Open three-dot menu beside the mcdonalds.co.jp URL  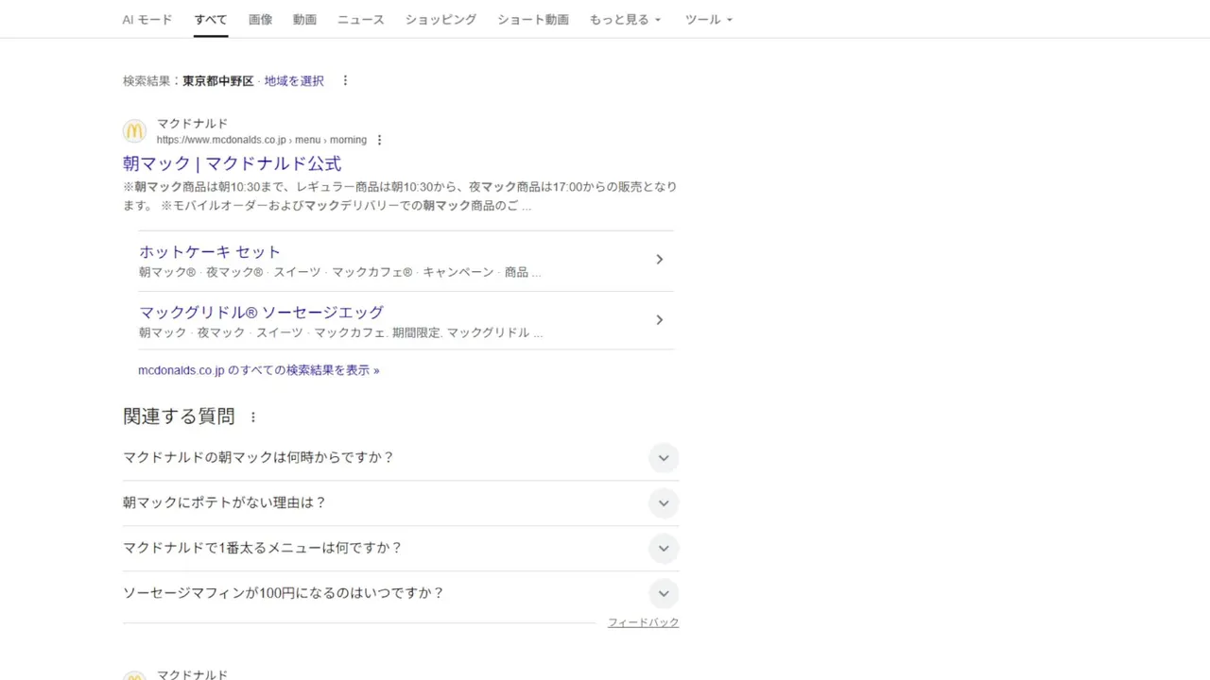point(379,140)
